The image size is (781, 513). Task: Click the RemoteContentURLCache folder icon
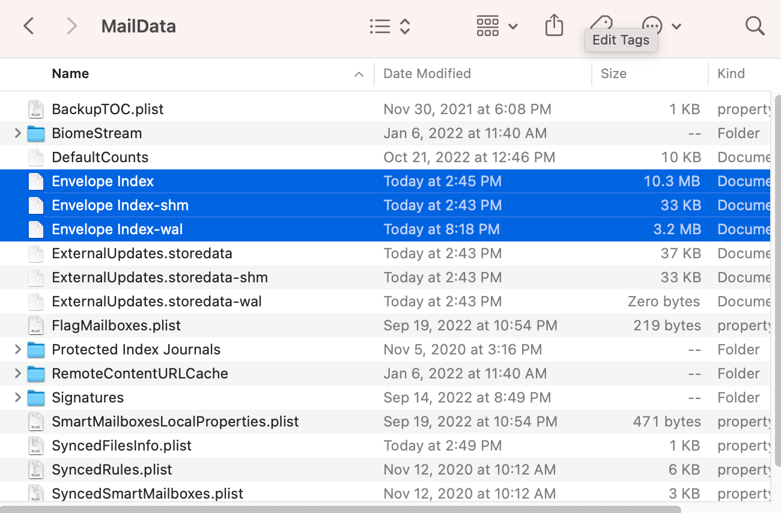point(36,374)
